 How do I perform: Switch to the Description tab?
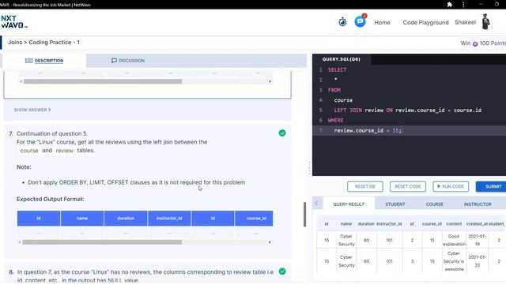point(44,61)
